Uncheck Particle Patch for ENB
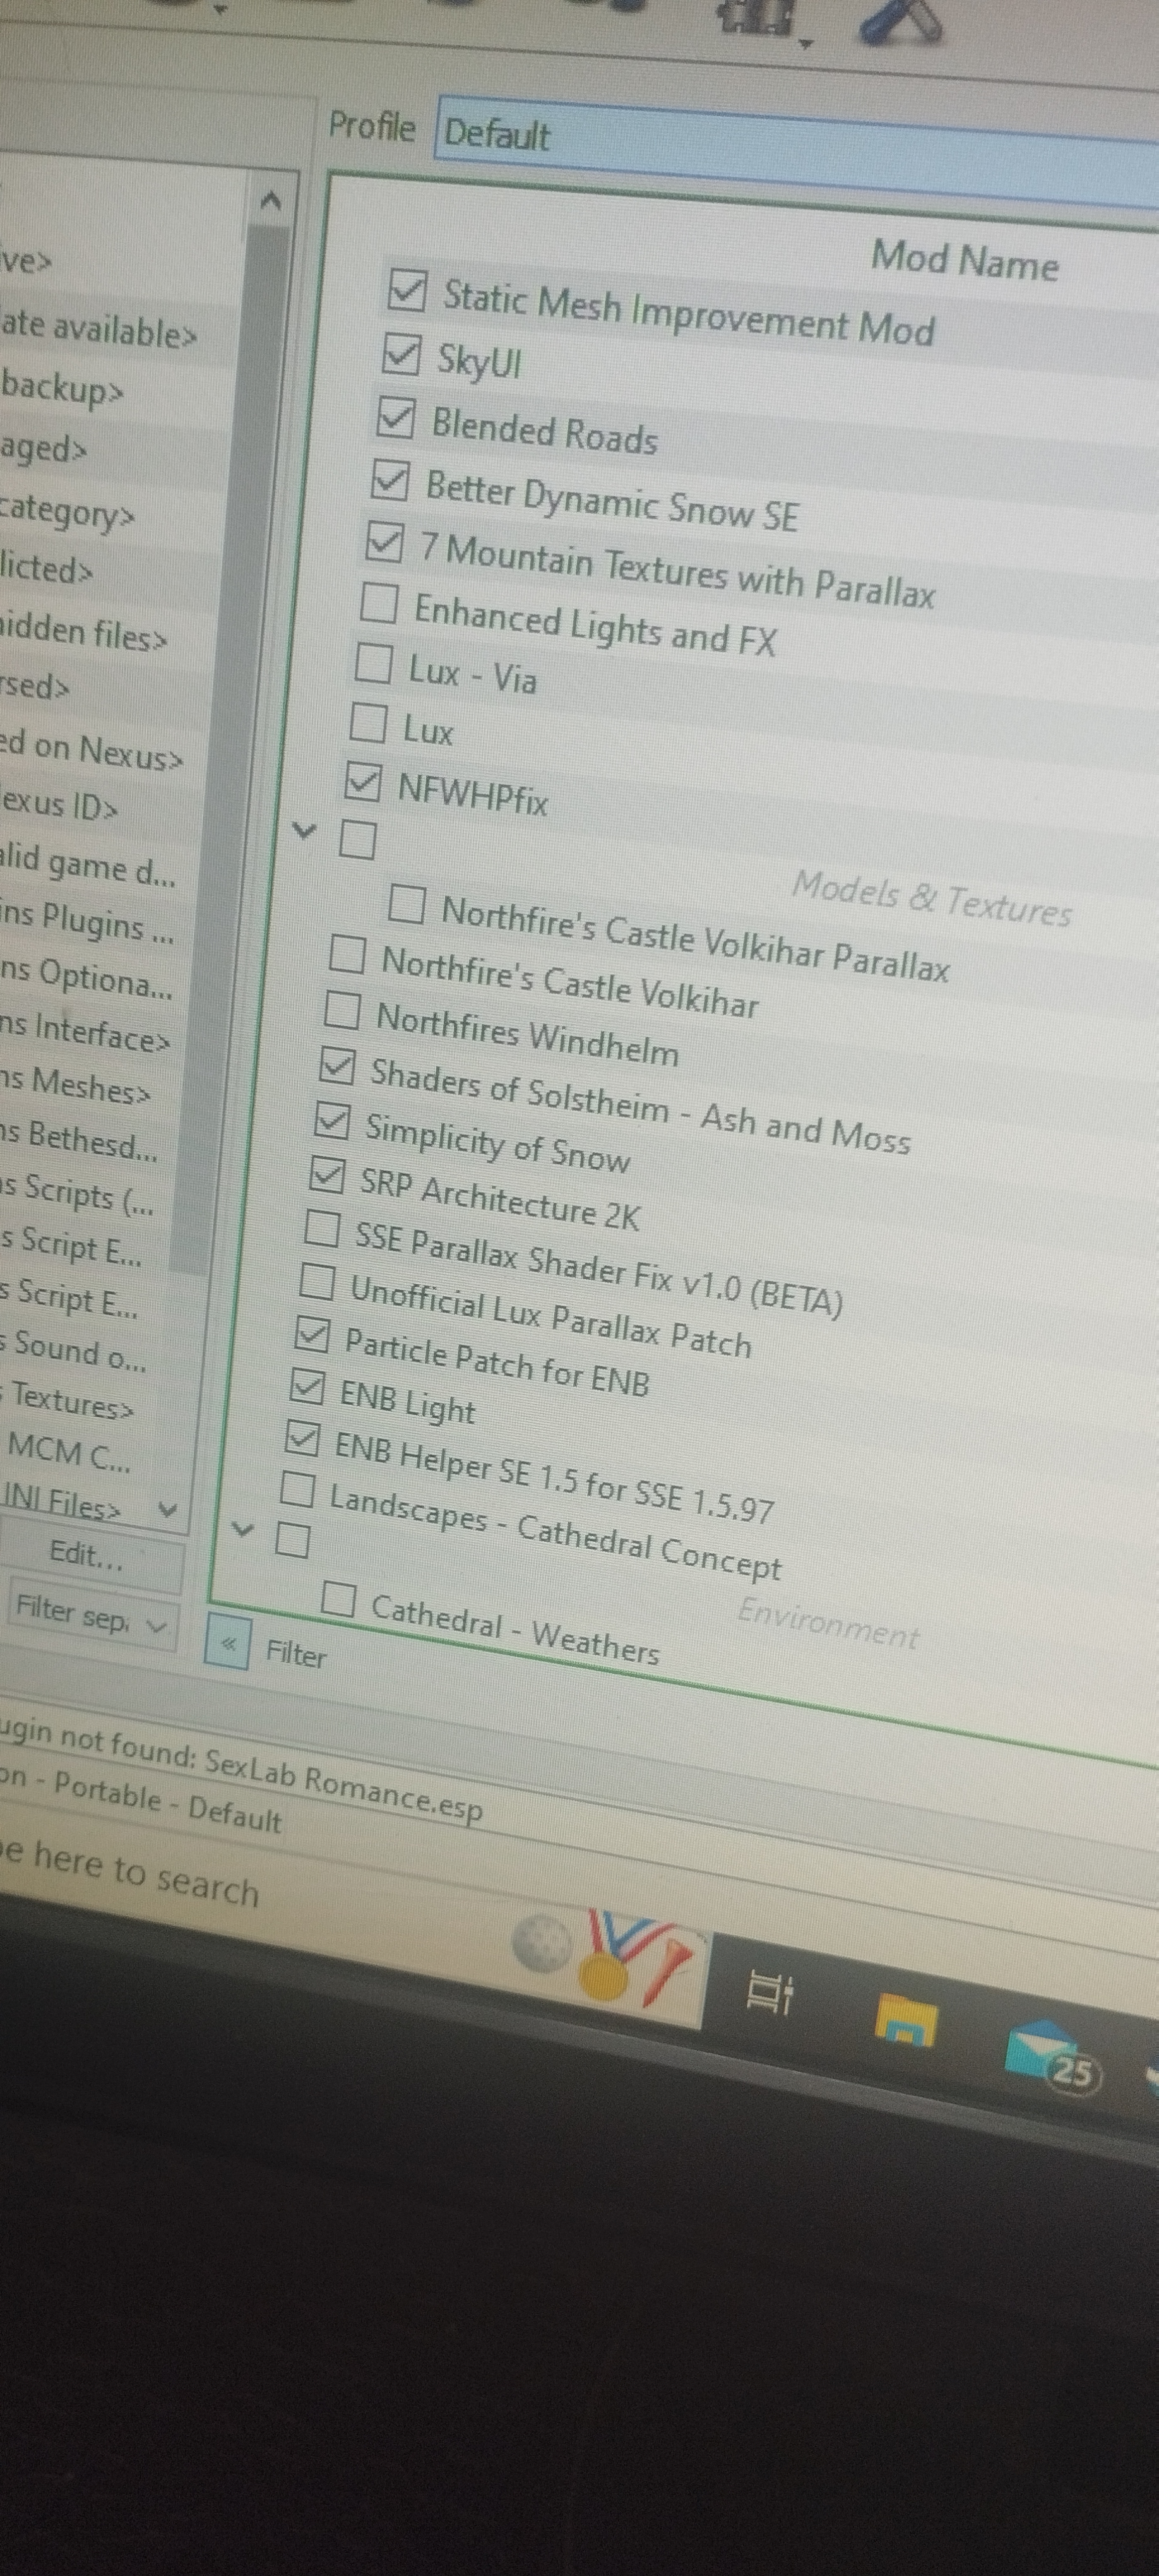 click(312, 1334)
